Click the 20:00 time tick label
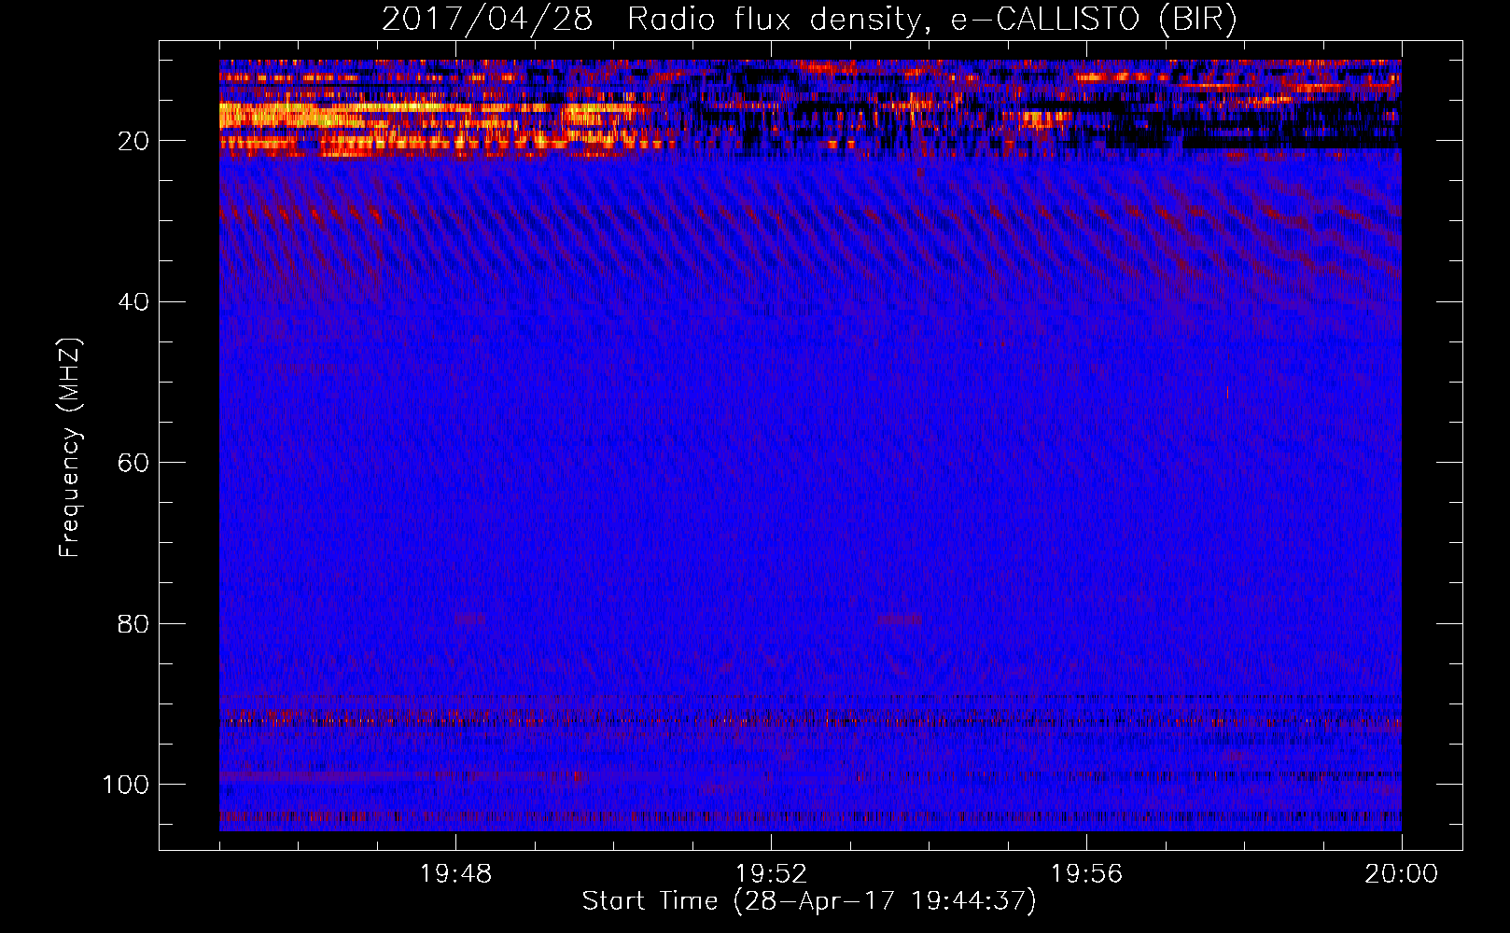 pos(1402,874)
